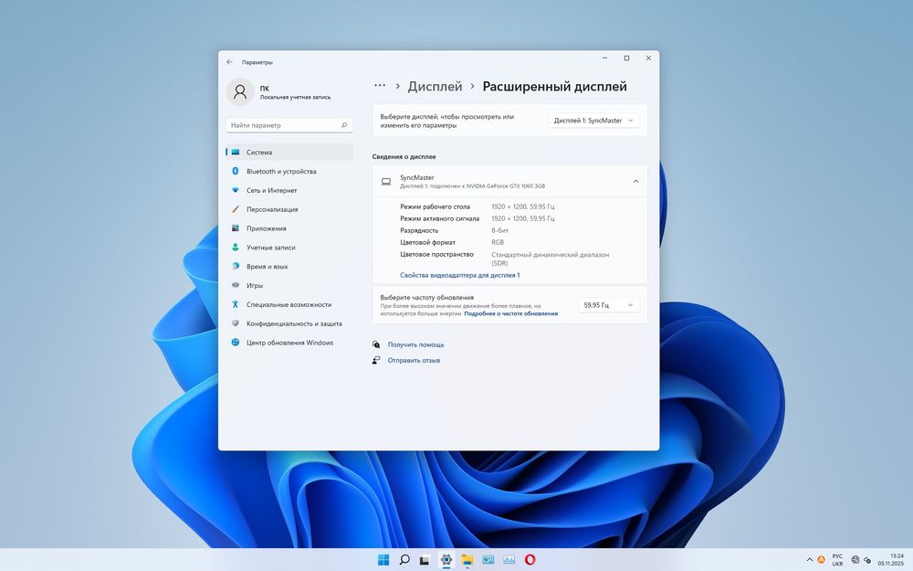Click the 'RGB' Цветовой формат value

[x=498, y=242]
